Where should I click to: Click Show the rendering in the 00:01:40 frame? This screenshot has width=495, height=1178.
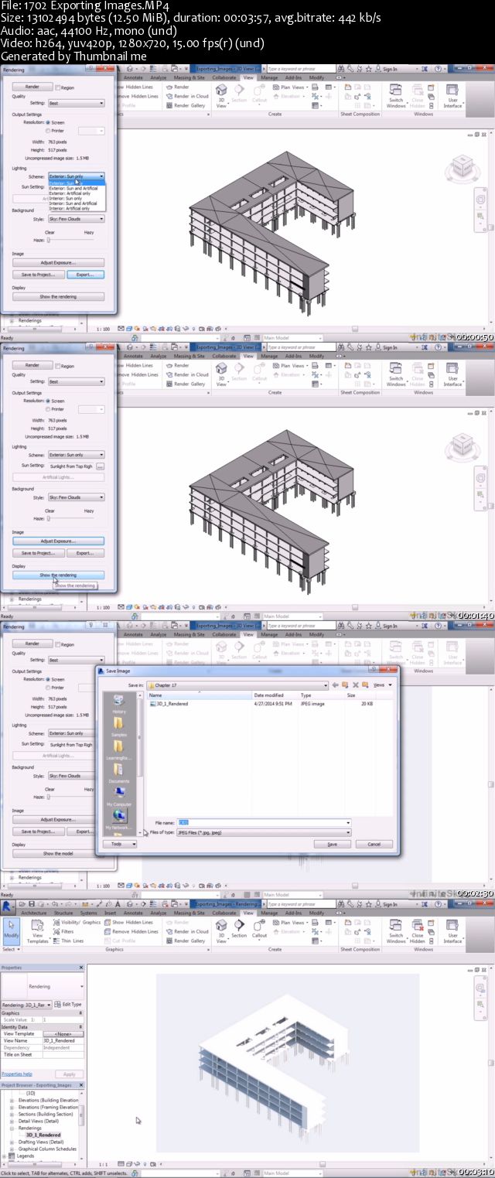[58, 575]
